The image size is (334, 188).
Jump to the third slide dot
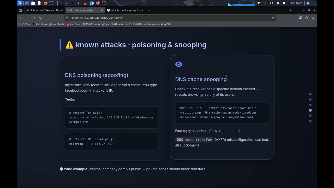pyautogui.click(x=310, y=105)
